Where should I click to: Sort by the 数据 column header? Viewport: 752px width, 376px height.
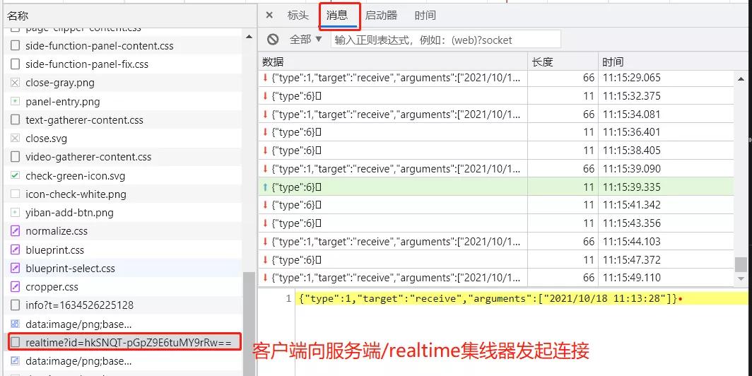[393, 61]
